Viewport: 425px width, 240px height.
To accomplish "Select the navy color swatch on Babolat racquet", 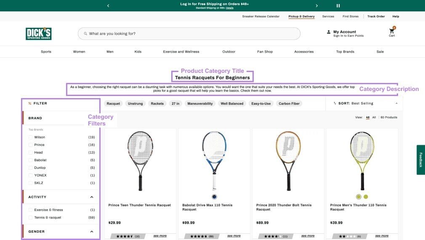I will tap(214, 197).
